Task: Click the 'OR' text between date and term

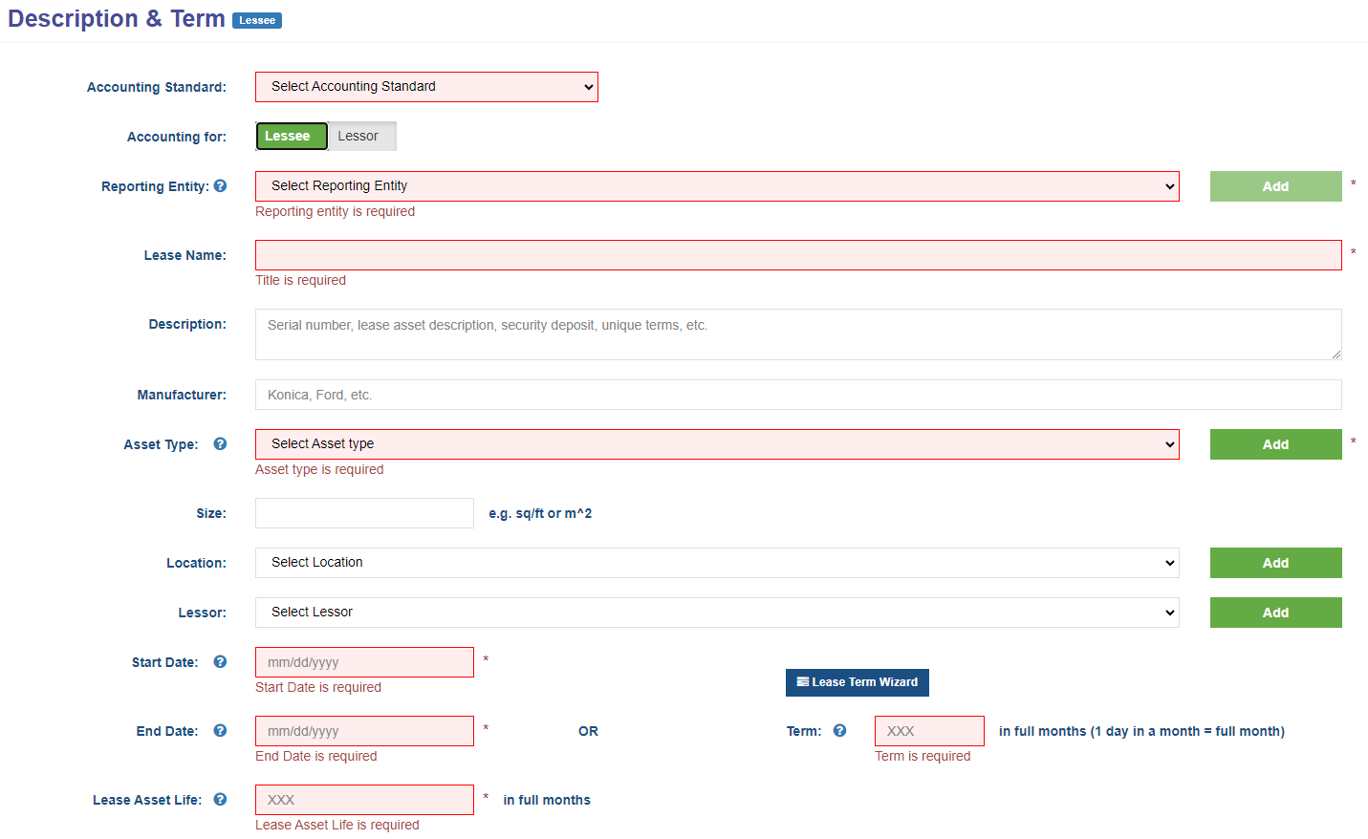Action: [x=588, y=731]
